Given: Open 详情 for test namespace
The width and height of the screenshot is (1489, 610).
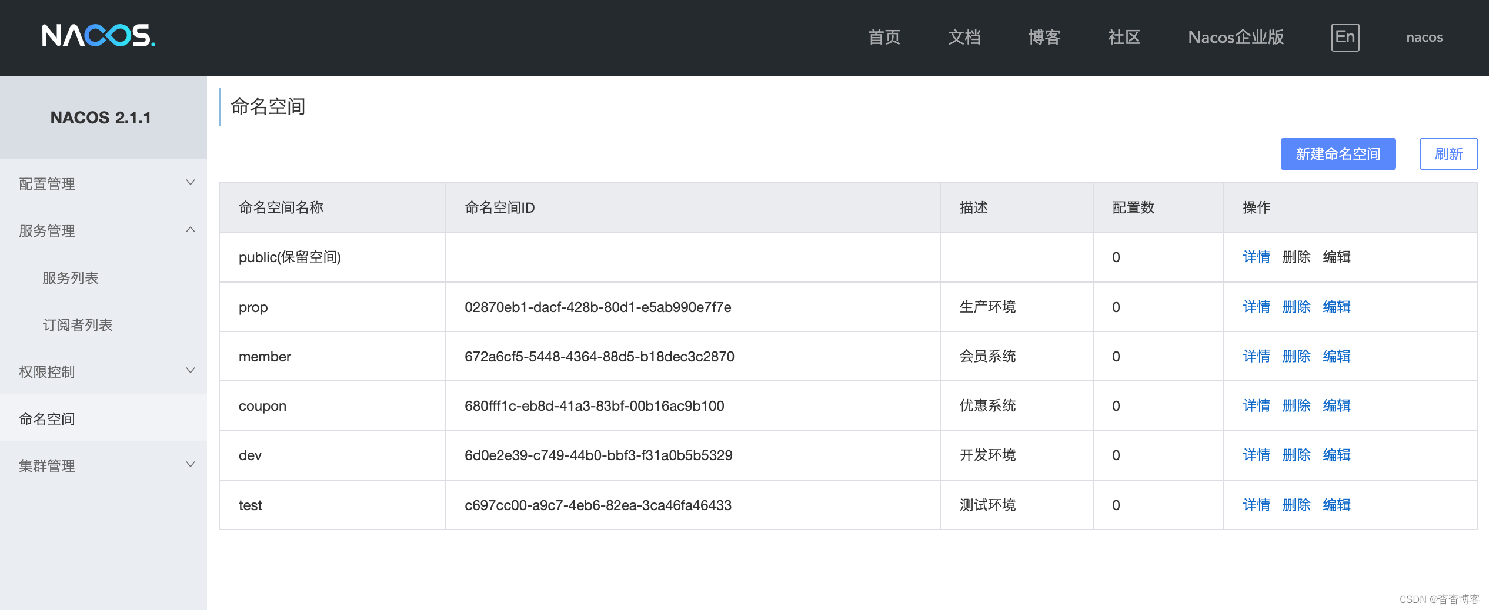Looking at the screenshot, I should (1256, 505).
